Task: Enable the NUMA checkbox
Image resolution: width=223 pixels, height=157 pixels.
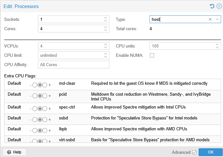Action: point(152,55)
